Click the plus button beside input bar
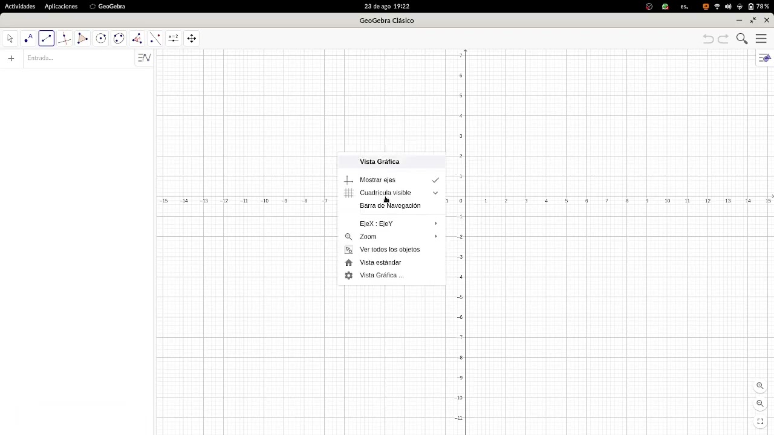Image resolution: width=774 pixels, height=435 pixels. [x=11, y=58]
